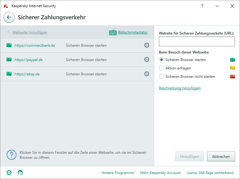Click the Beschreibung hinzufügen link
Screen dimensions: 240x179
coord(180,88)
